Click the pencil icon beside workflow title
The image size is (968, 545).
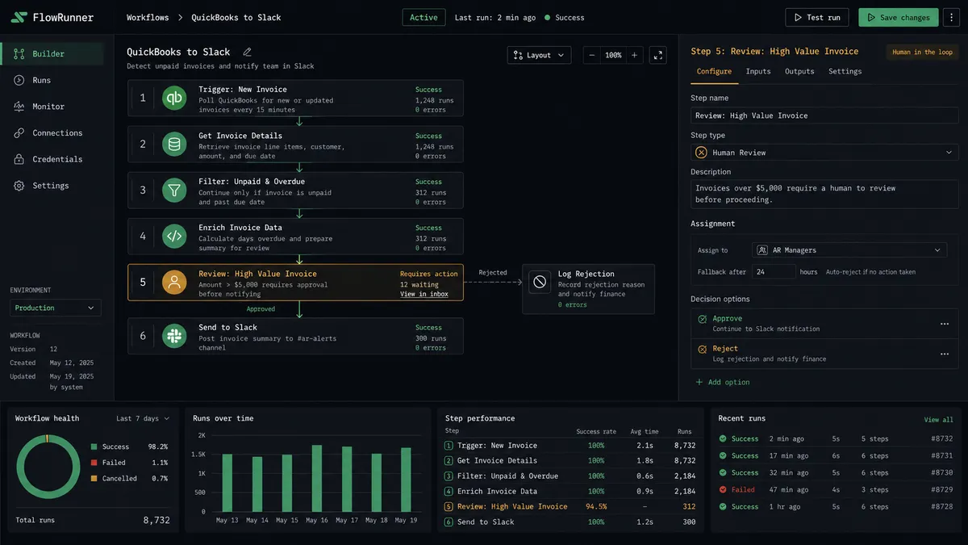click(248, 52)
